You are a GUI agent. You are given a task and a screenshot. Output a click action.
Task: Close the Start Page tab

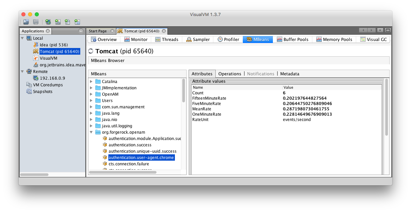pyautogui.click(x=112, y=31)
